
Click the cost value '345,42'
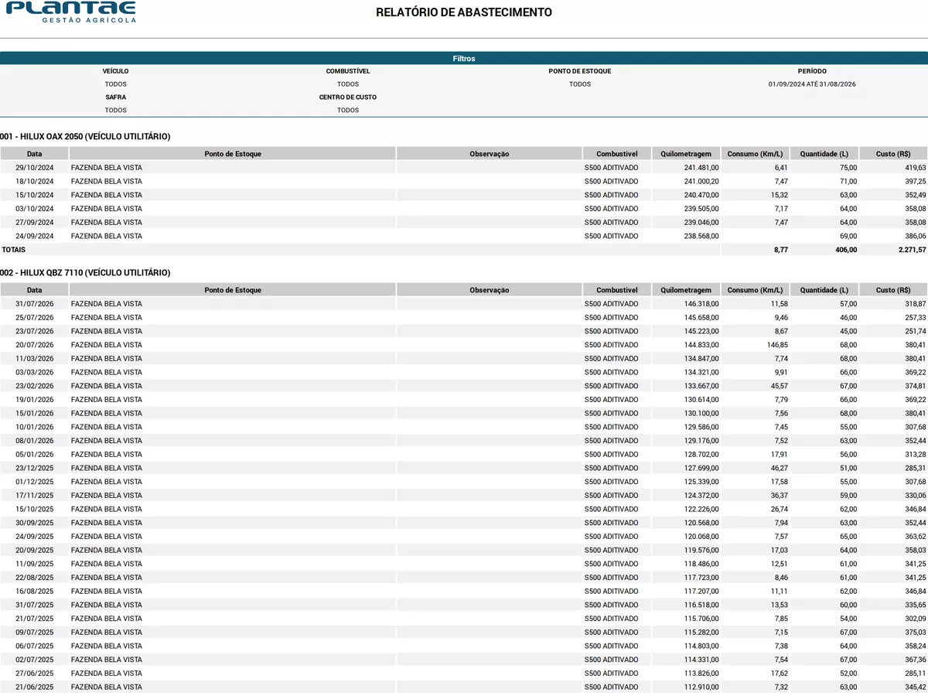coord(914,687)
